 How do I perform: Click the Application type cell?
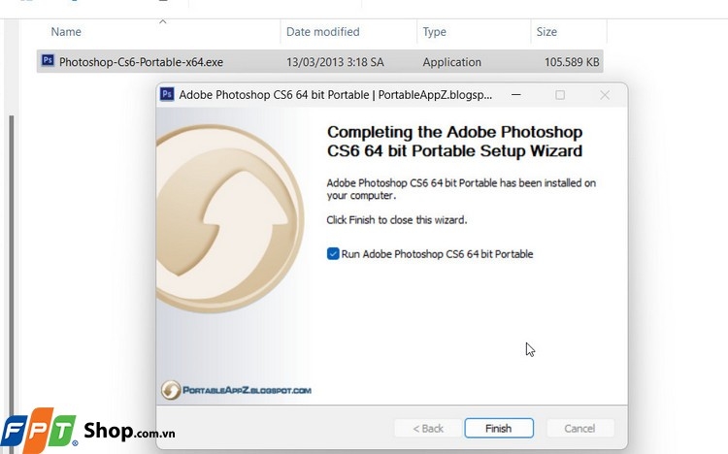(x=451, y=62)
